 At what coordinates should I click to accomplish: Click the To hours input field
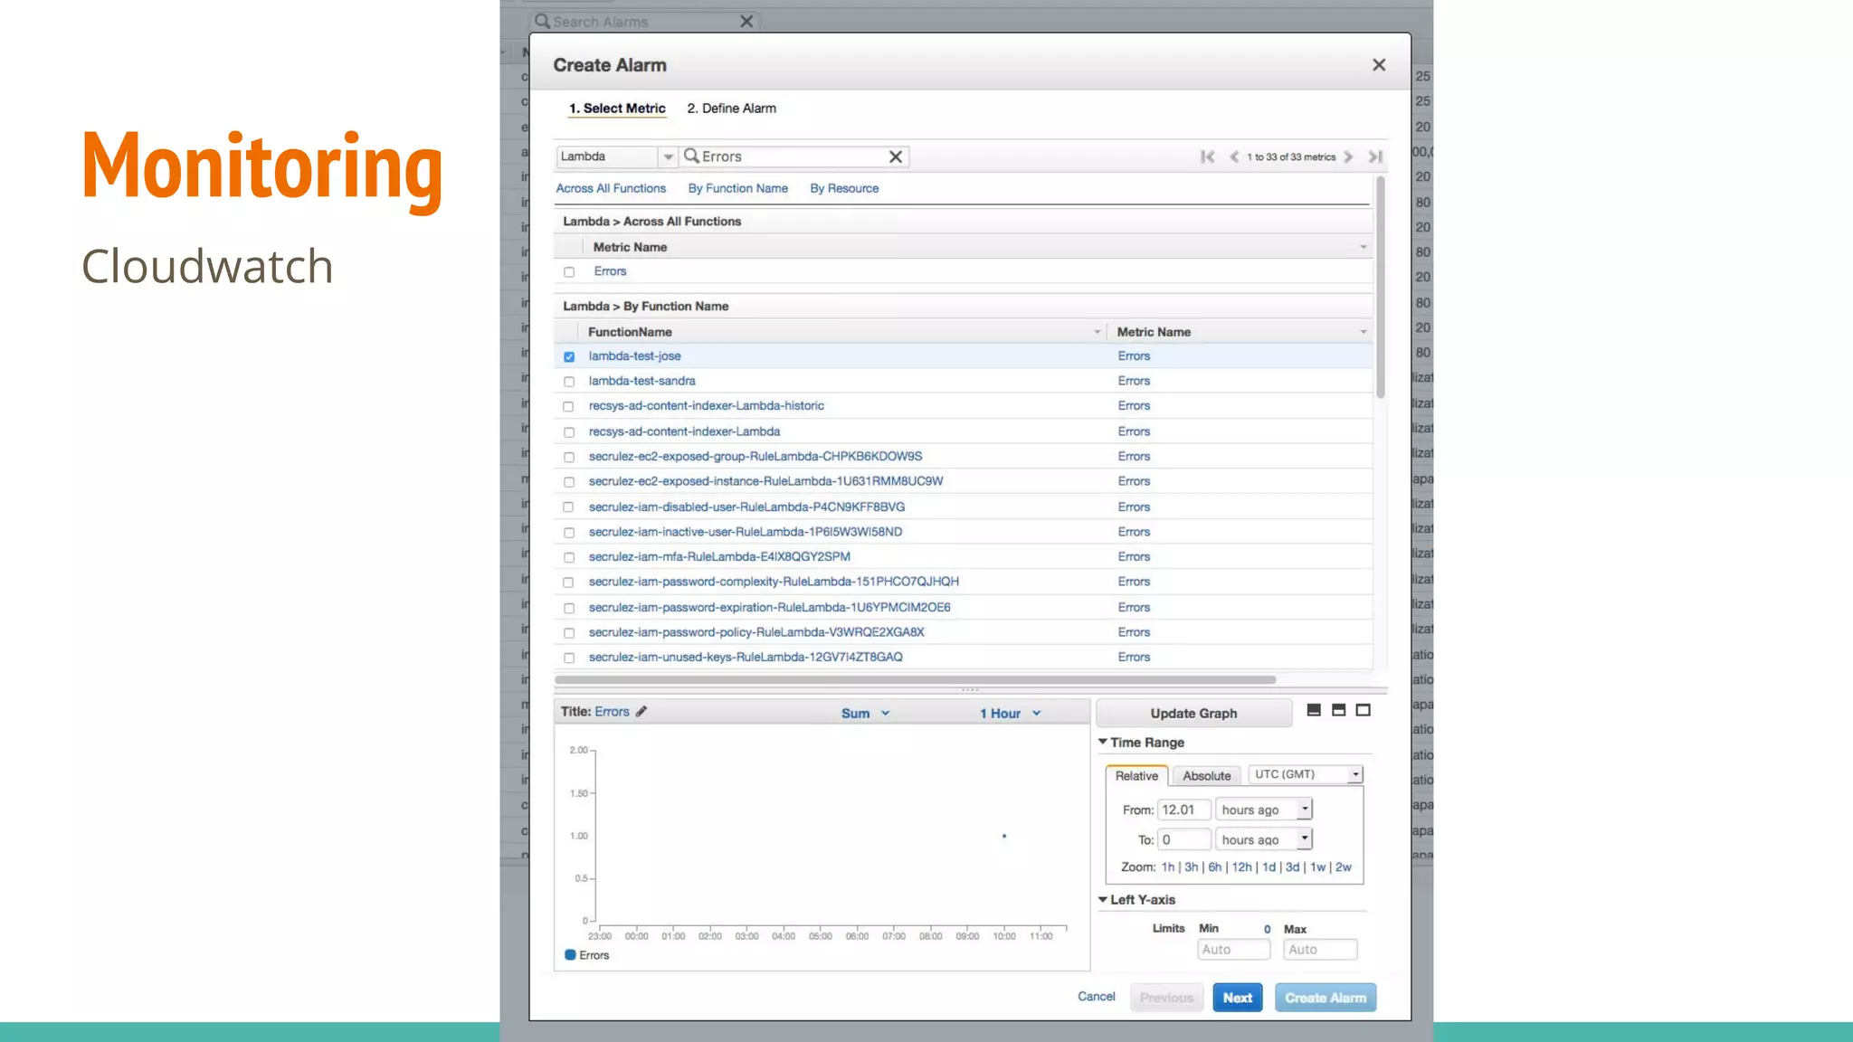click(x=1183, y=839)
